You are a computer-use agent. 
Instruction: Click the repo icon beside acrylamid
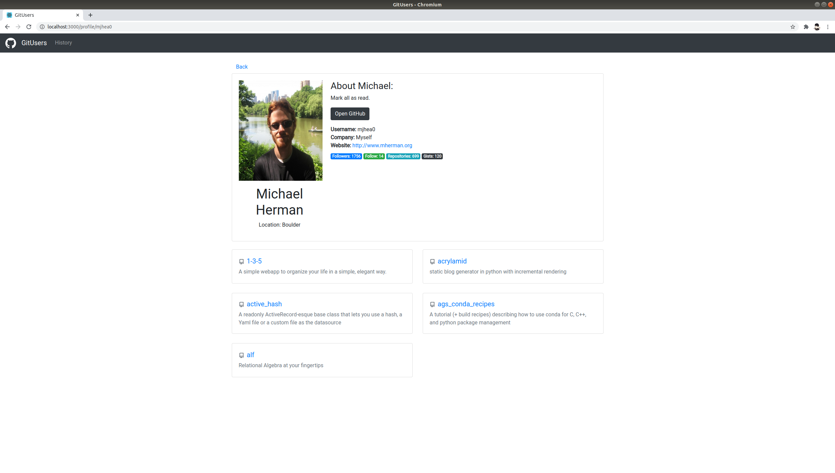(x=432, y=262)
